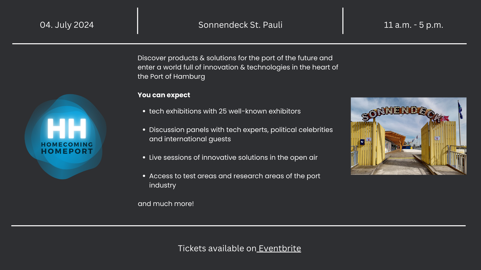Open the Eventbrite link
Viewport: 481px width, 270px height.
[280, 248]
